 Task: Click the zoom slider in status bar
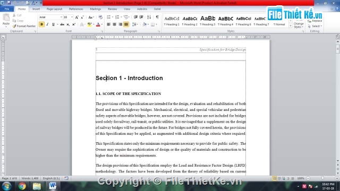coord(322,178)
